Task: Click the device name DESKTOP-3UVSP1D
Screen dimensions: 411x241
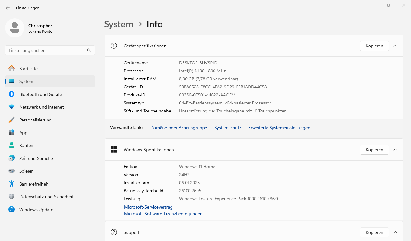Action: [x=198, y=63]
